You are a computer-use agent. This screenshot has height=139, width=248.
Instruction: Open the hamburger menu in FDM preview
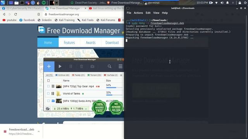tap(121, 66)
